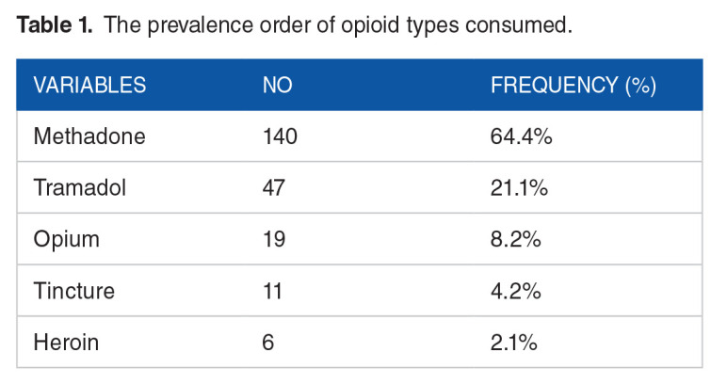727x384 pixels.
Task: Click the 4.2% frequency cell
Action: (x=515, y=291)
